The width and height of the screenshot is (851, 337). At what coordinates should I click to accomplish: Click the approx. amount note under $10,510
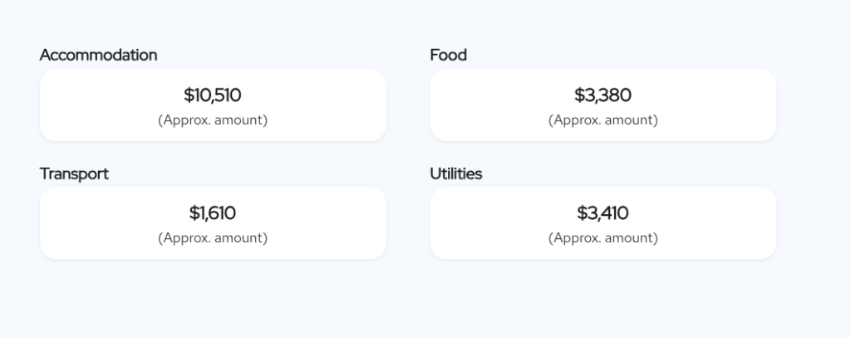click(213, 120)
